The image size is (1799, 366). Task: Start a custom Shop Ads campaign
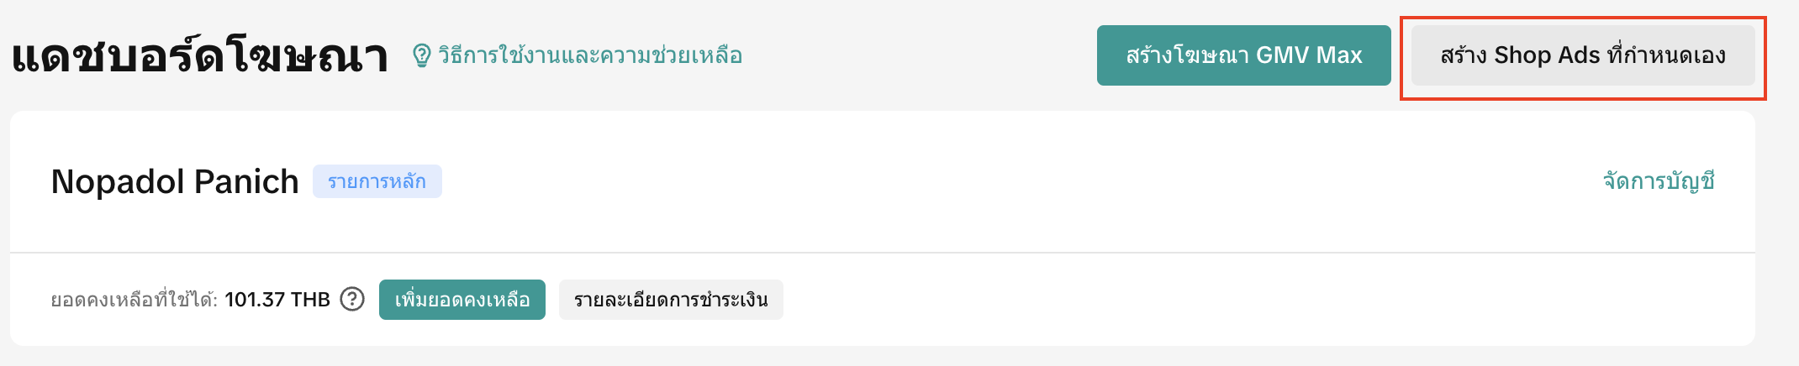pyautogui.click(x=1583, y=55)
